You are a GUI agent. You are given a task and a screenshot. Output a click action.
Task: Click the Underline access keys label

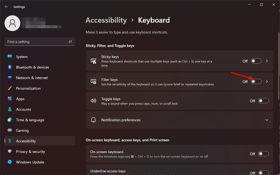point(108,171)
